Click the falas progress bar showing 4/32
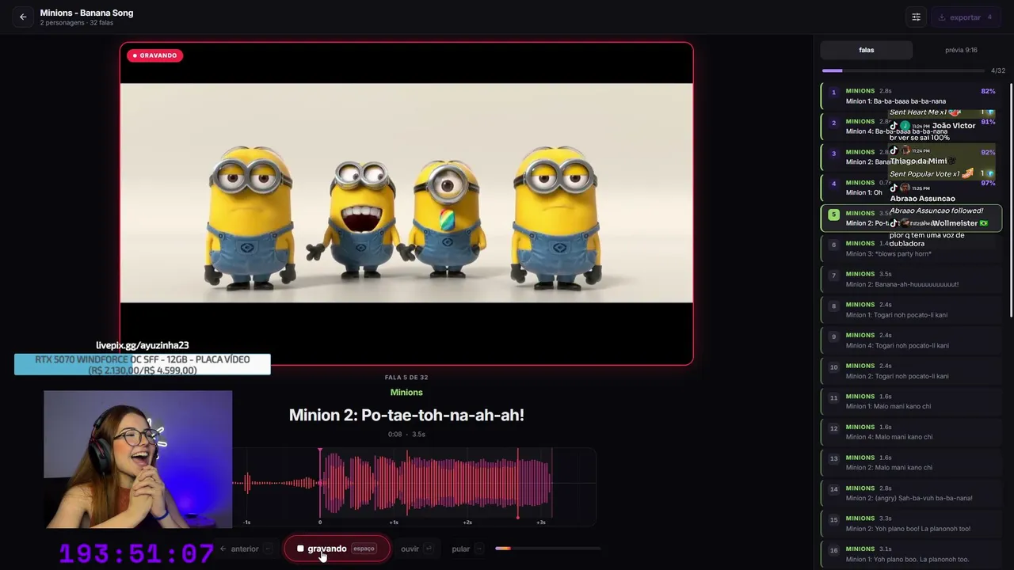This screenshot has width=1014, height=570. 903,70
